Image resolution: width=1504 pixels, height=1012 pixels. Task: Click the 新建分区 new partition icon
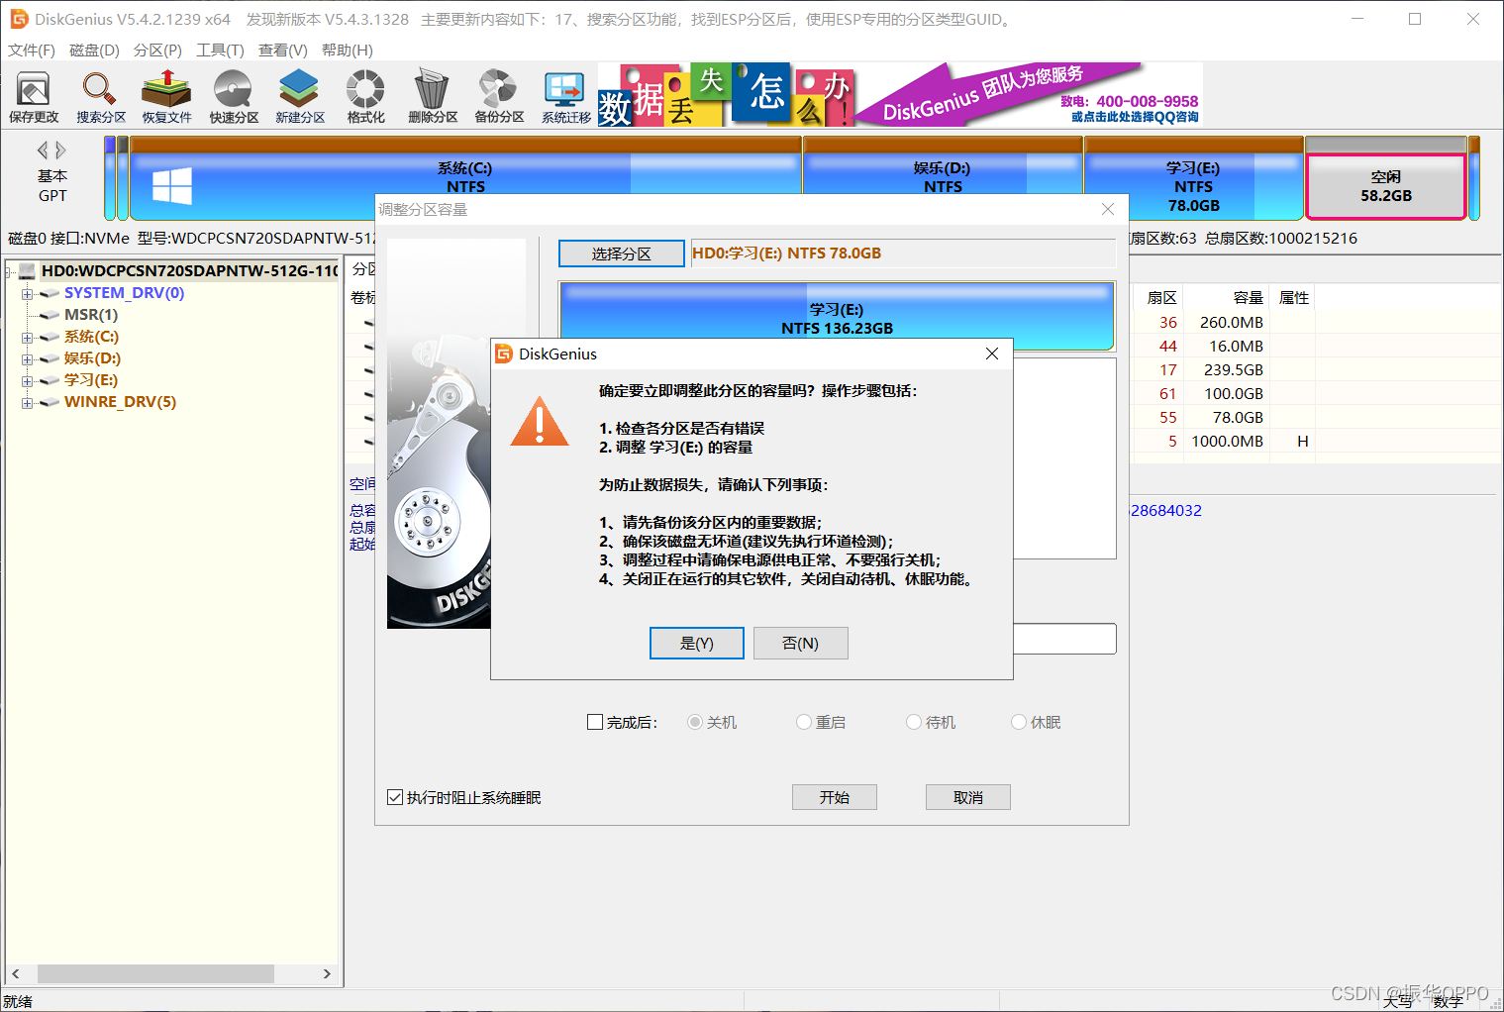(x=300, y=97)
